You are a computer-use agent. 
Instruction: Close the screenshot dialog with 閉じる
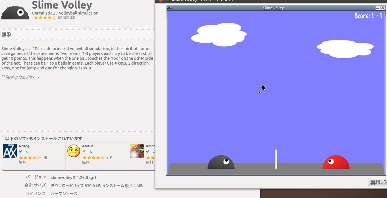point(377,182)
